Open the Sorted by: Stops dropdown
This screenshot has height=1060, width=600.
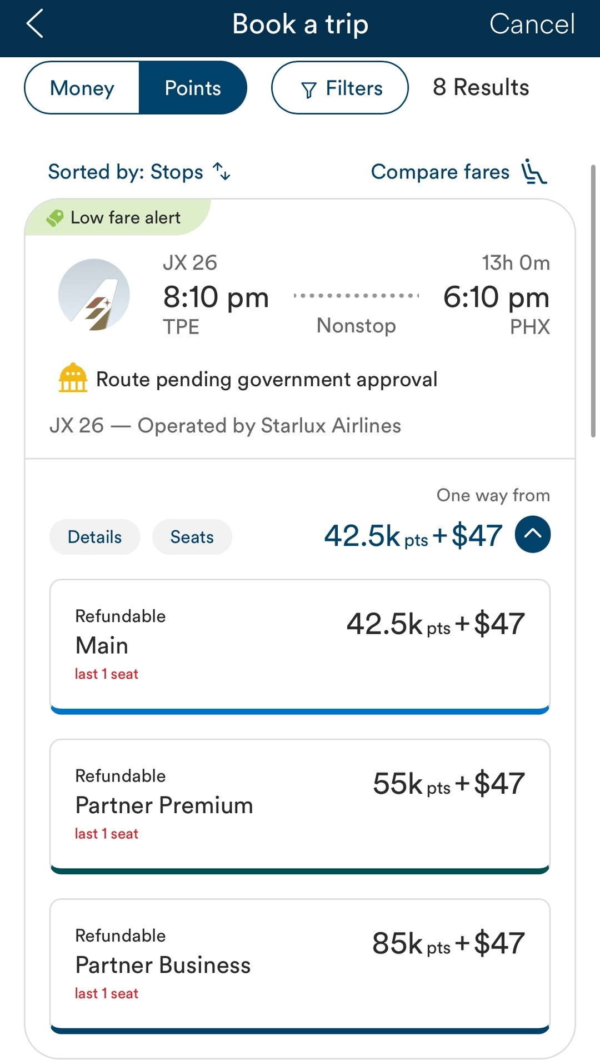pos(126,172)
